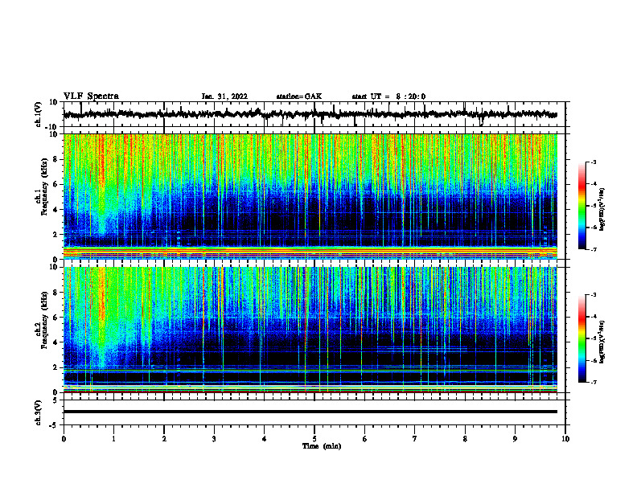Click time axis tick label "2"

[x=164, y=439]
